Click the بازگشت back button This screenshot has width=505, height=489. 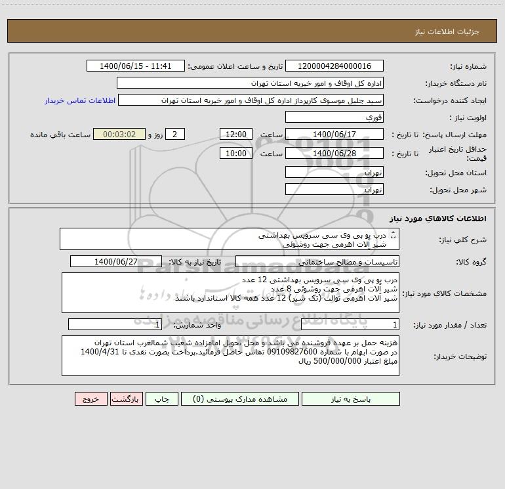coord(126,398)
